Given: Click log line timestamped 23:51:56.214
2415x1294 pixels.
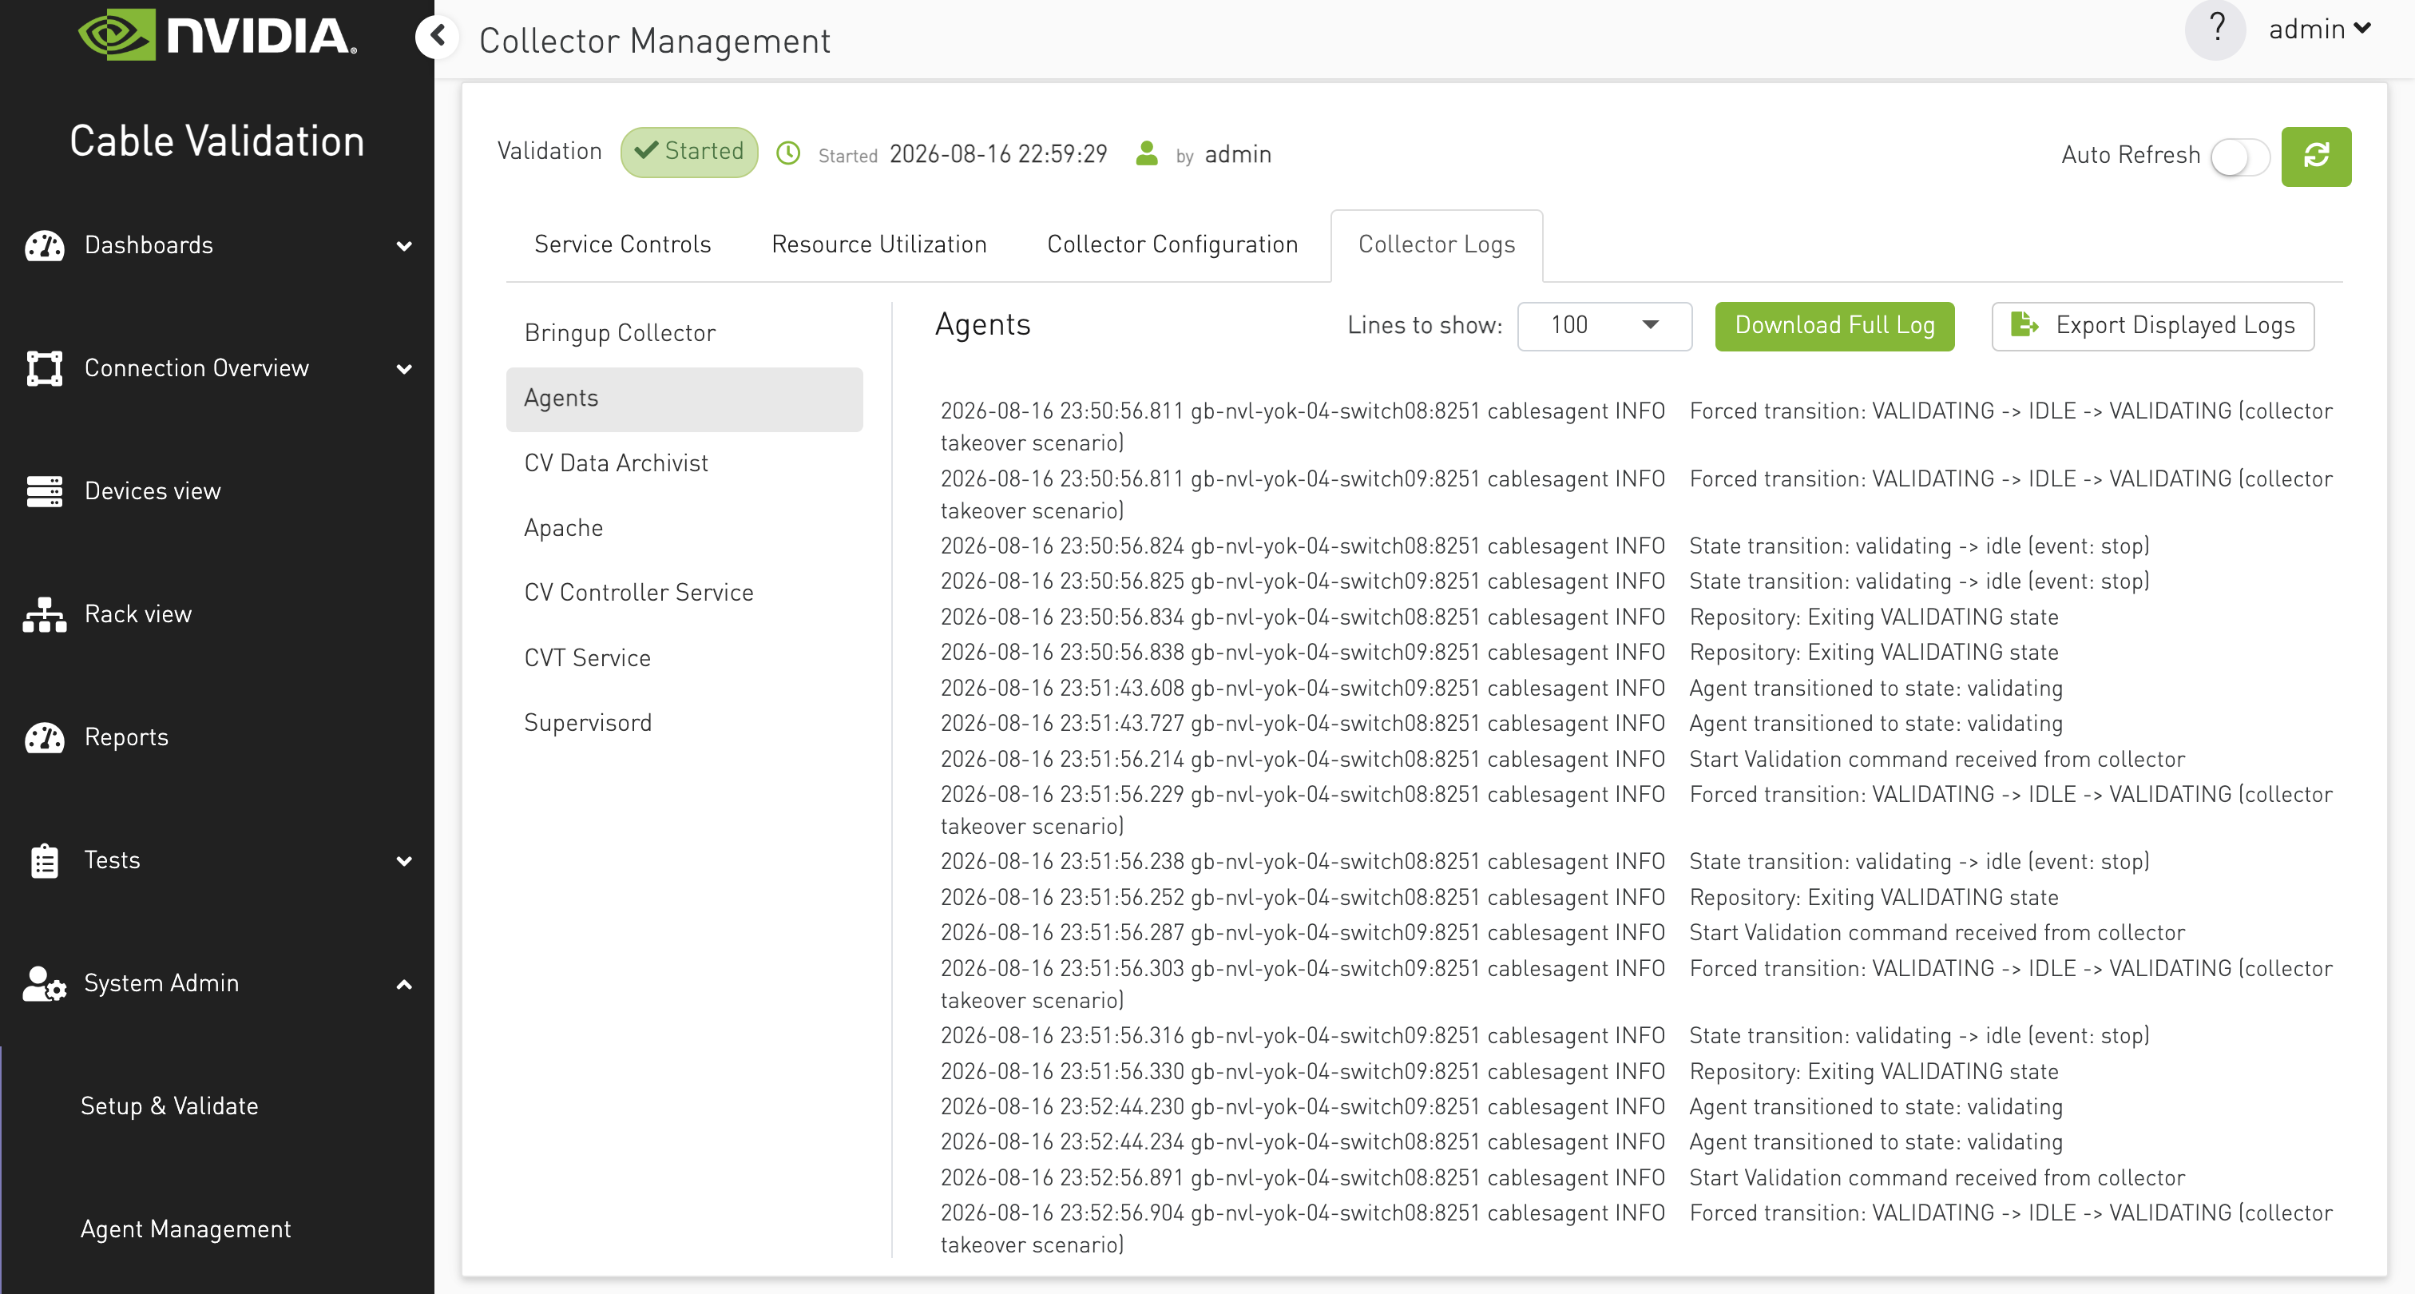Looking at the screenshot, I should (1562, 759).
